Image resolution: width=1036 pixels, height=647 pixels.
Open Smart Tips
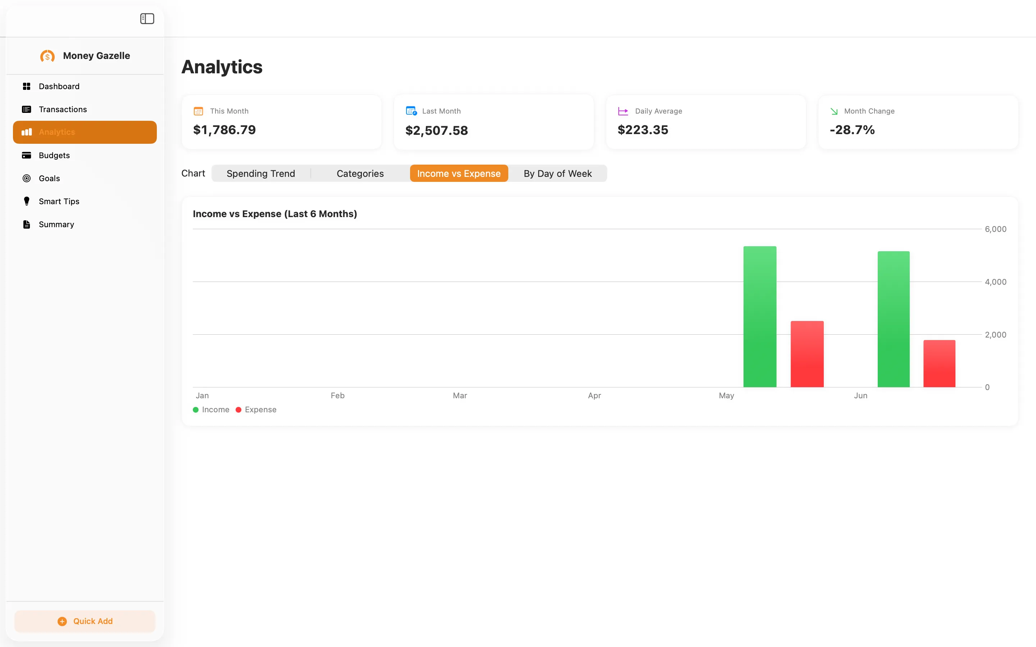85,201
